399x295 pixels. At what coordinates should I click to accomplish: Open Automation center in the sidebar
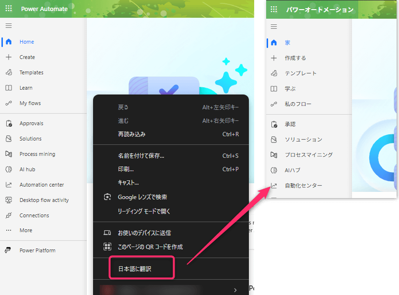point(42,185)
